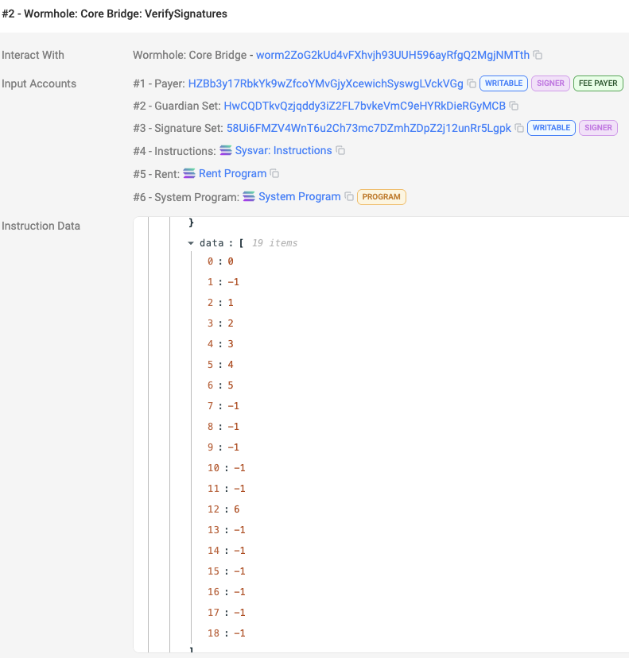The image size is (629, 658).
Task: Select data entry '10 : -1'
Action: point(227,468)
